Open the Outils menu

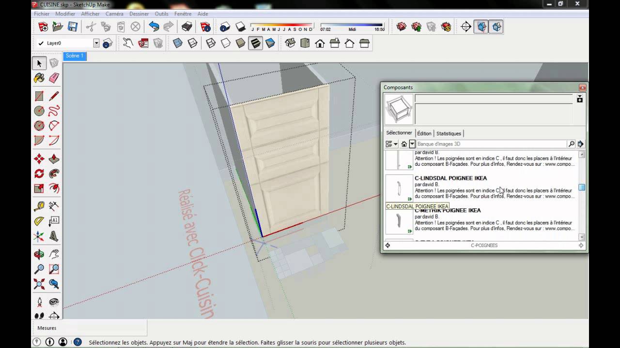click(162, 14)
